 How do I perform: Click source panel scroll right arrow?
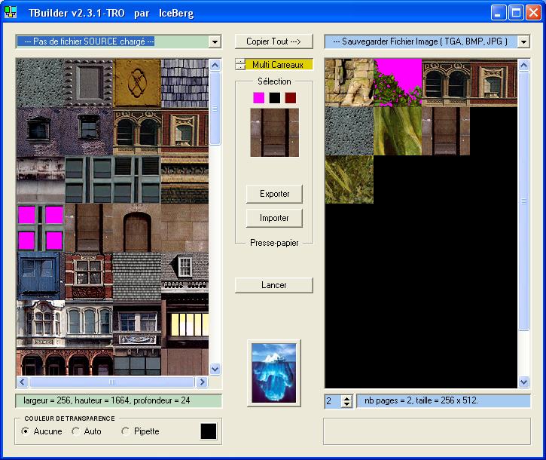202,382
